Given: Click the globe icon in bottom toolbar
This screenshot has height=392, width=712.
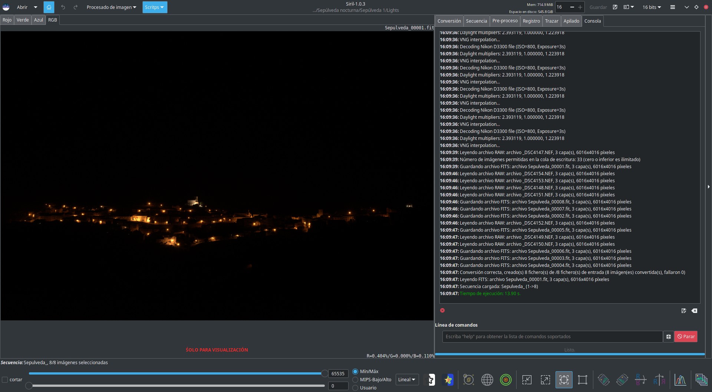Looking at the screenshot, I should point(487,380).
